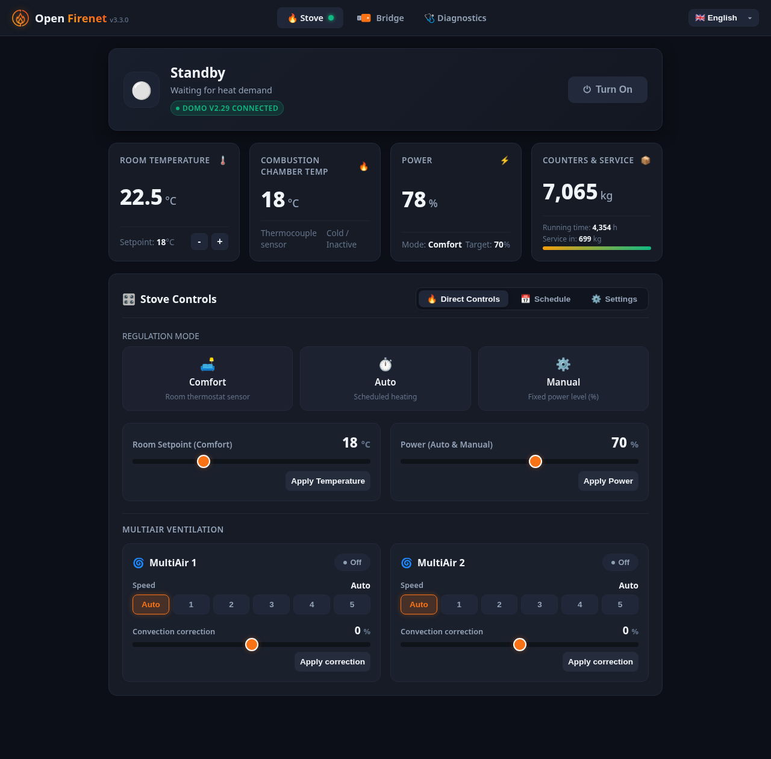771x759 pixels.
Task: Click the Stove Controls panel icon
Action: click(x=129, y=299)
